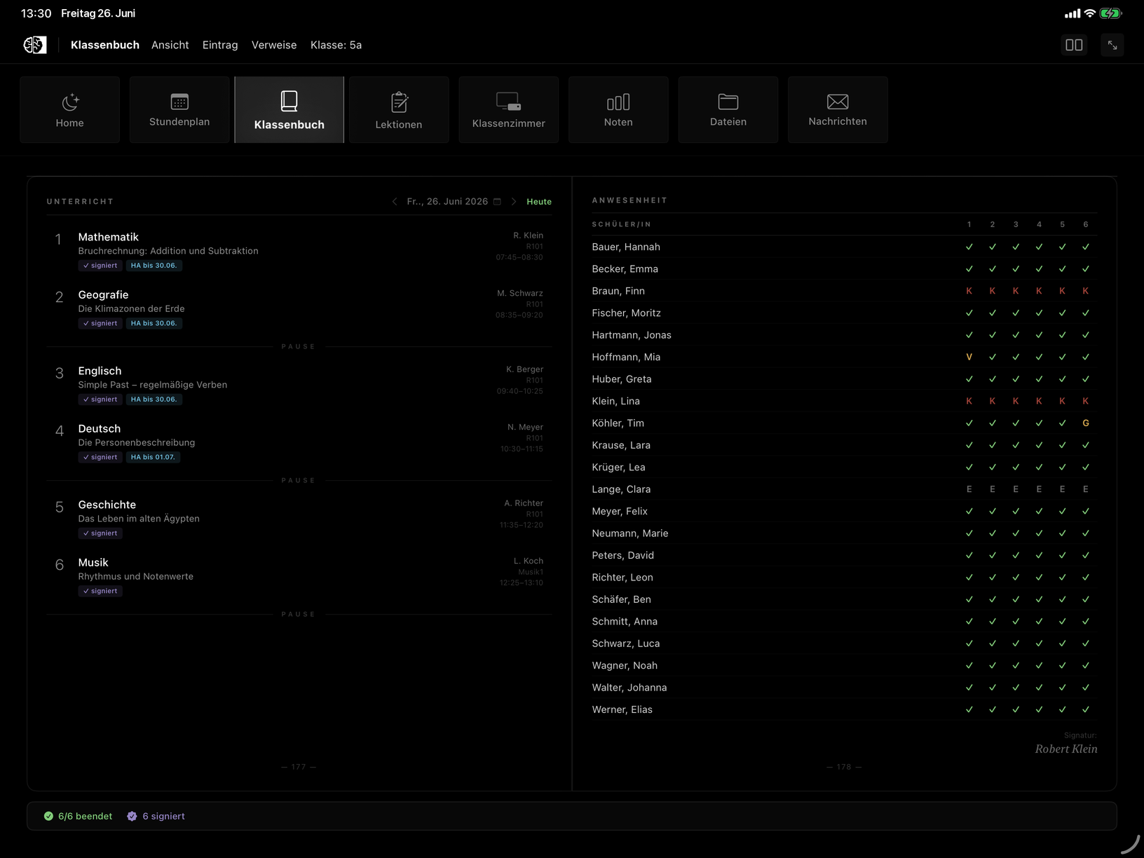The image size is (1144, 858).
Task: Click teacher name R. Klein
Action: coord(528,236)
